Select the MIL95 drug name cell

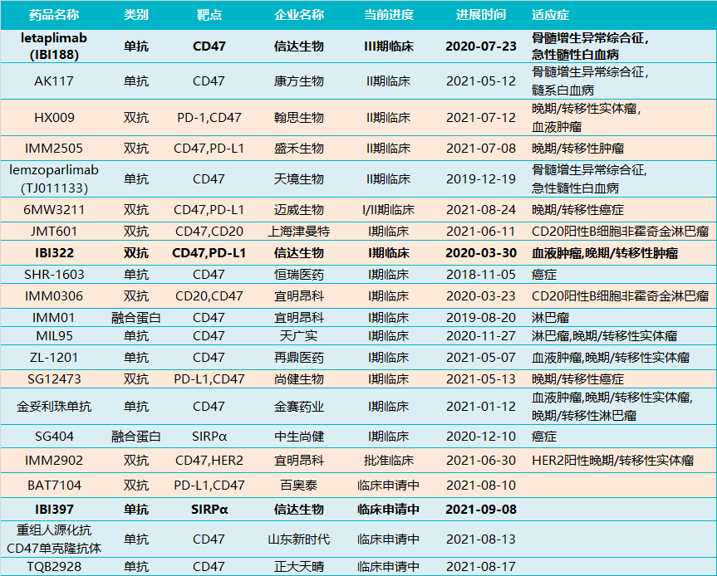(x=54, y=336)
